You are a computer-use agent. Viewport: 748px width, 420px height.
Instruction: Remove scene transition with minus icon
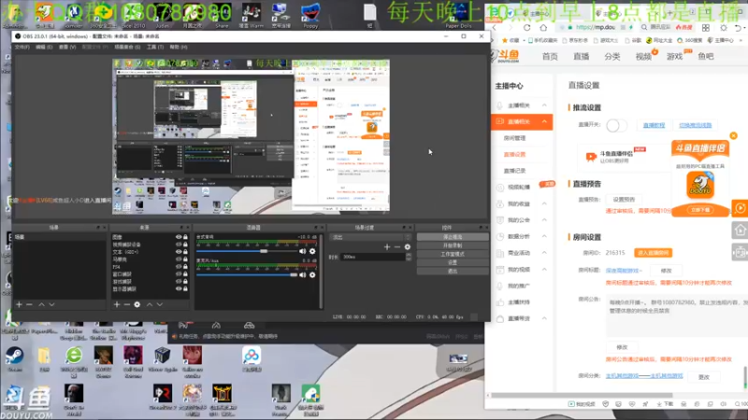point(397,246)
